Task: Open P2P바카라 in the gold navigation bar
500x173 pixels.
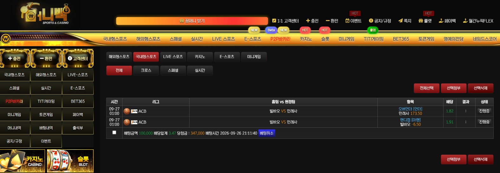Action: tap(280, 39)
